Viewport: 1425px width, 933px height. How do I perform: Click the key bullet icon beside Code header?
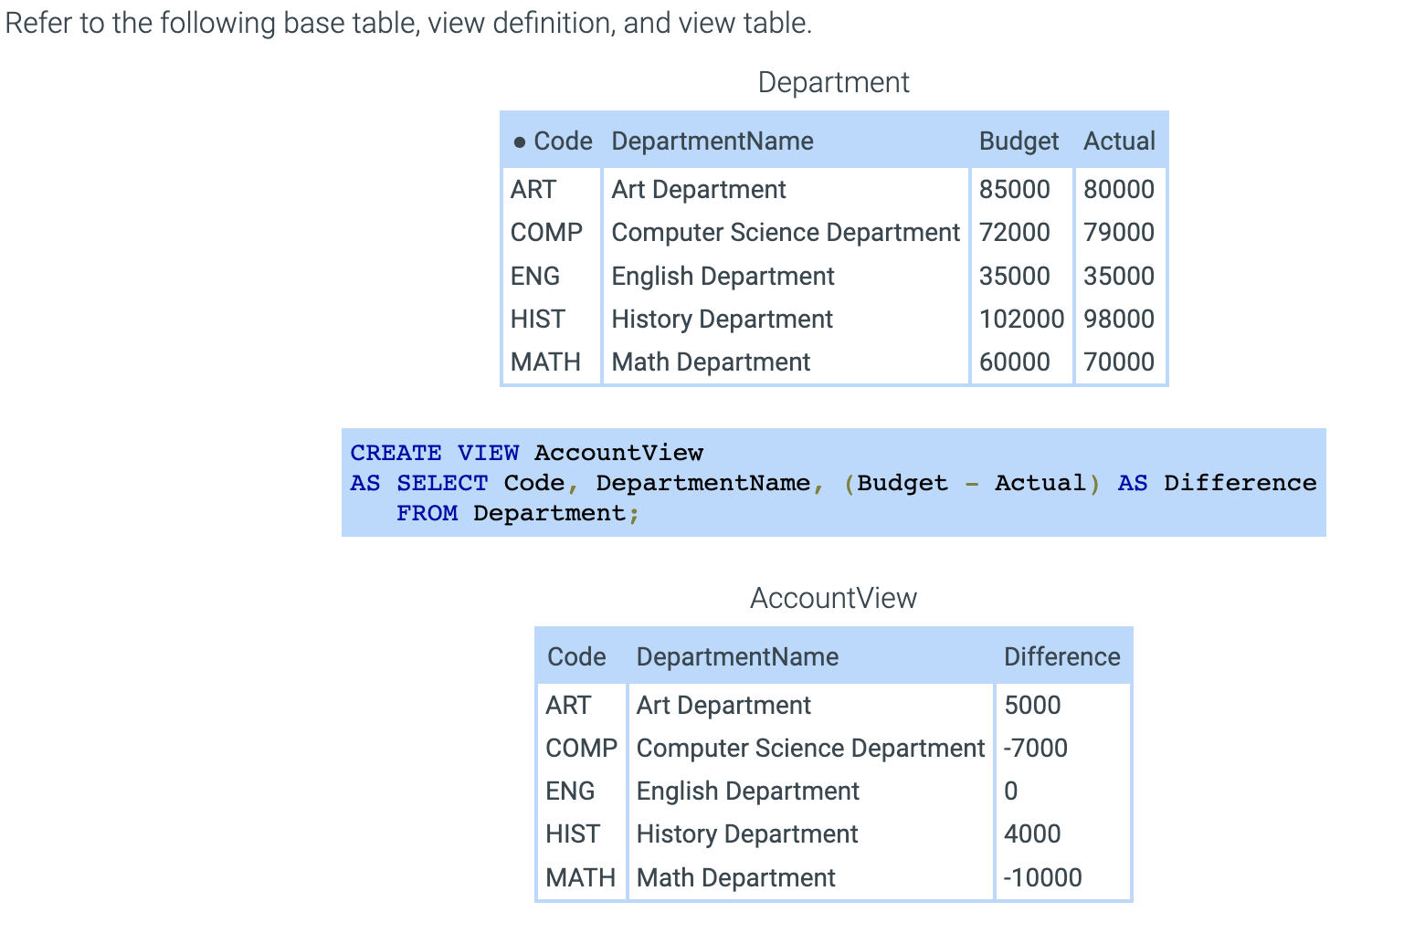519,142
